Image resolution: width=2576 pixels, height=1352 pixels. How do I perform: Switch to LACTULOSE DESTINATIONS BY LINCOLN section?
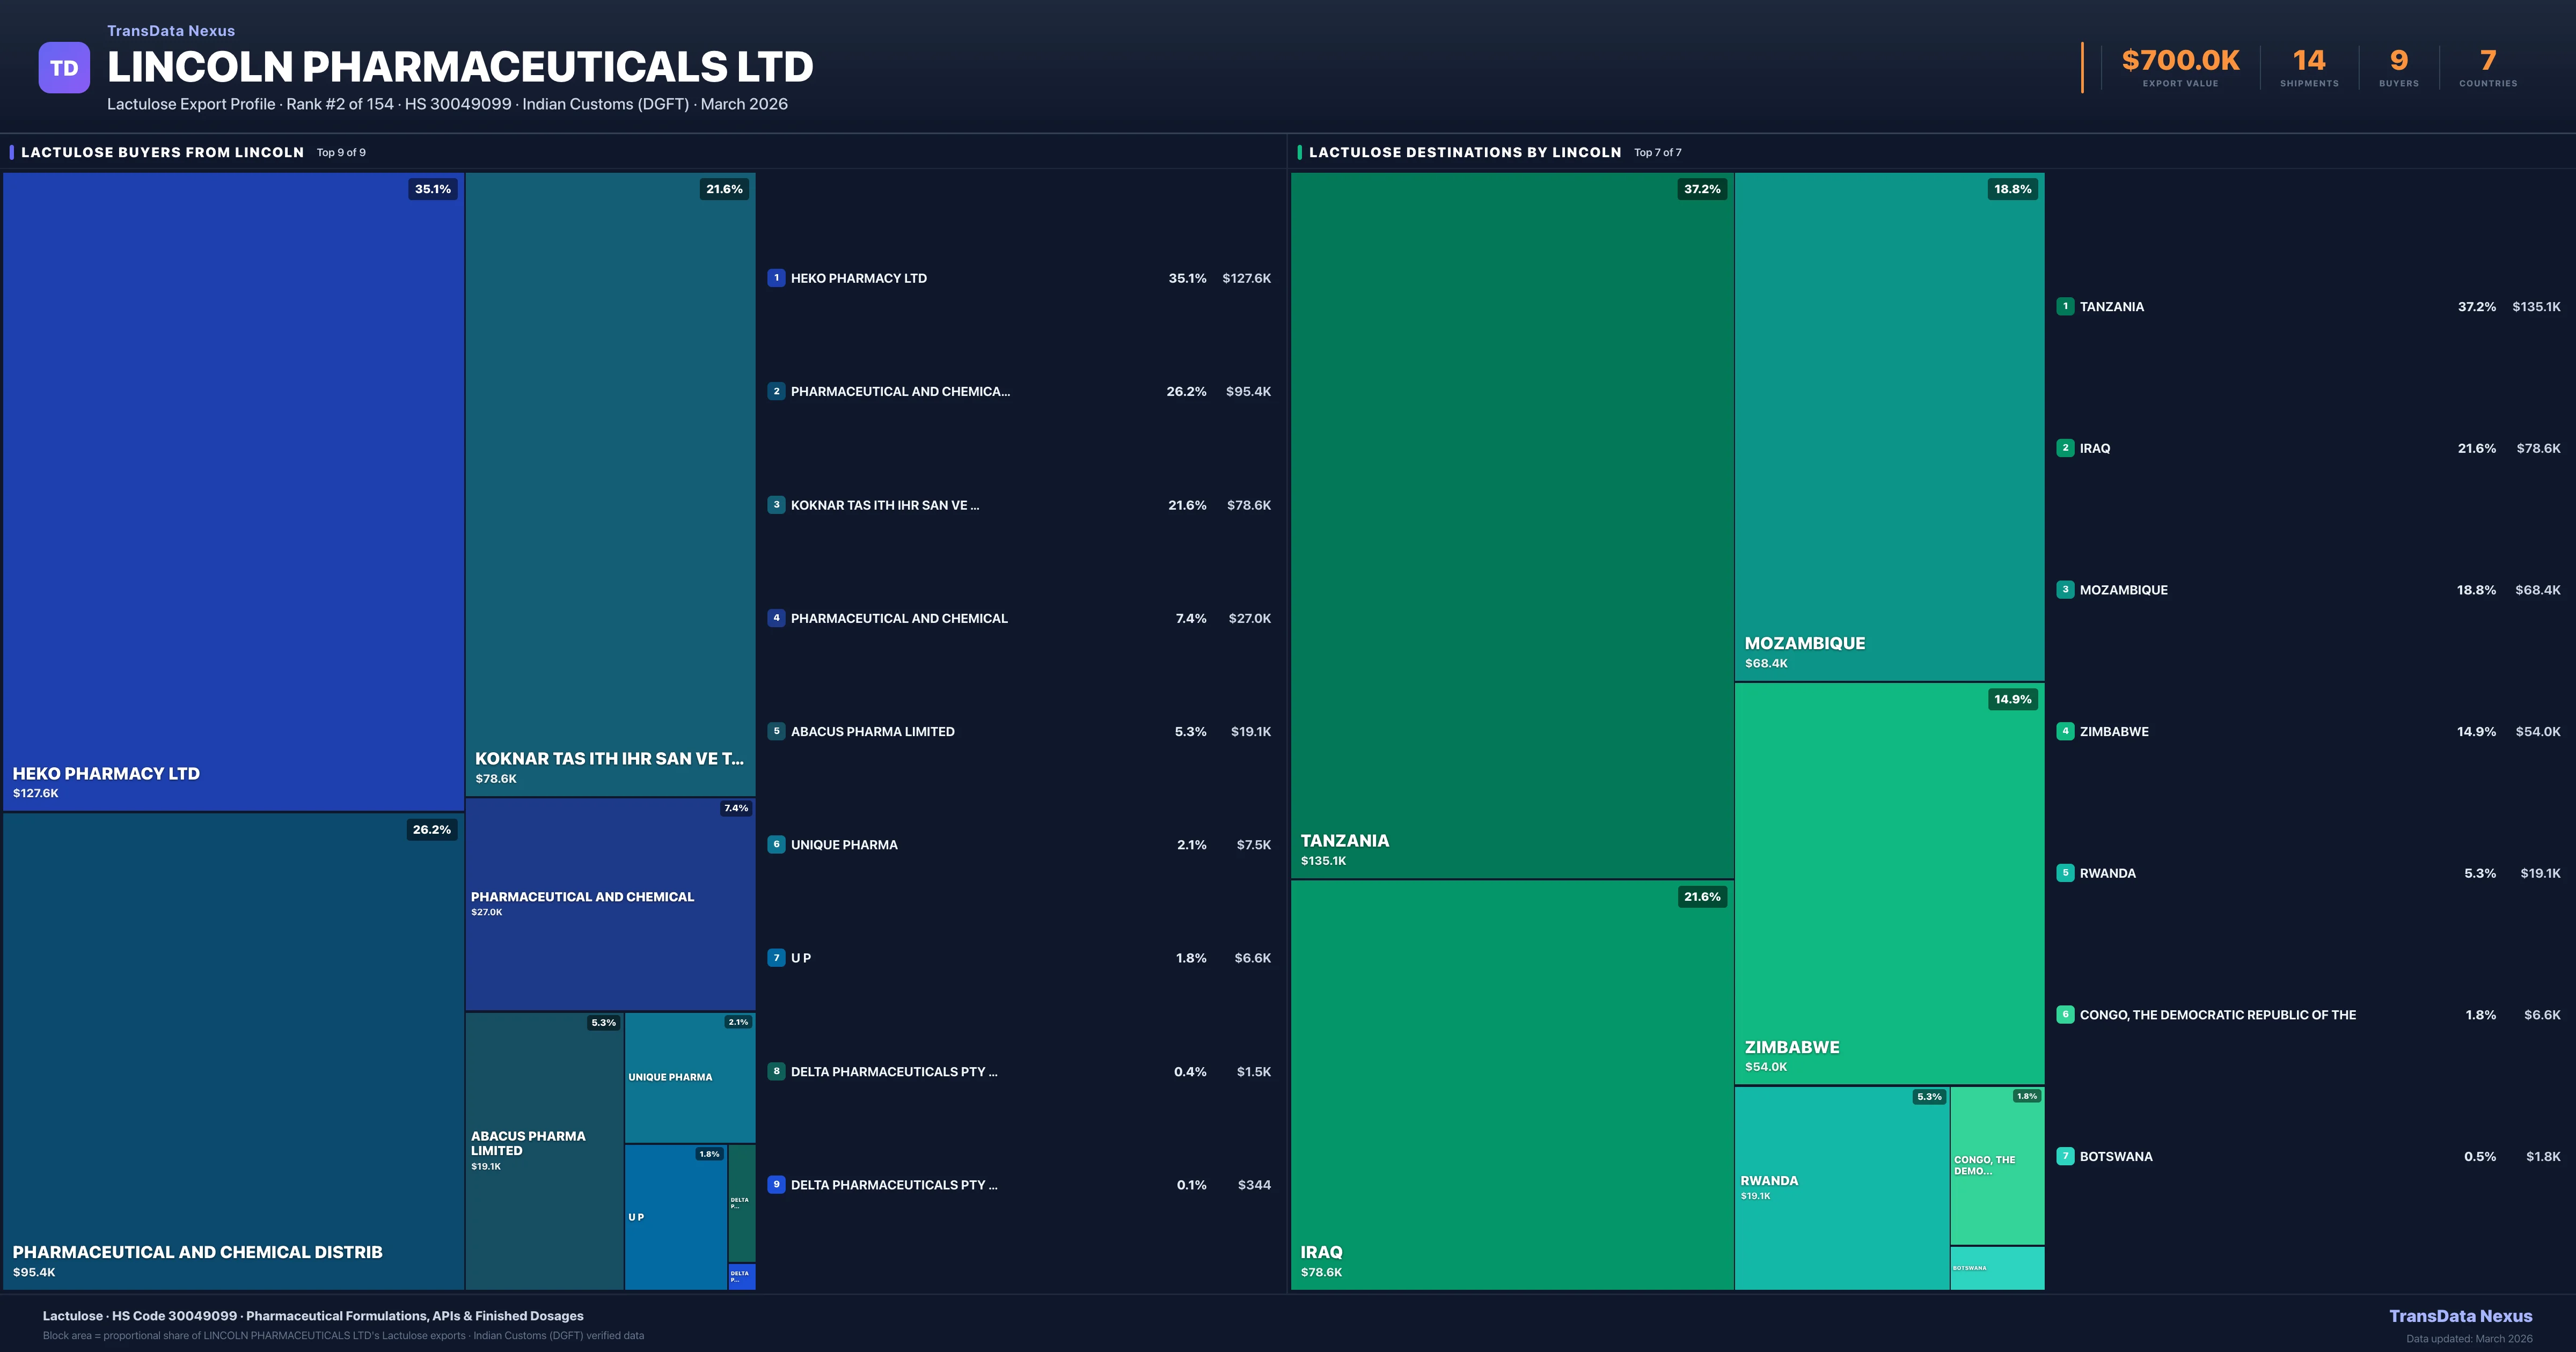[x=1466, y=152]
